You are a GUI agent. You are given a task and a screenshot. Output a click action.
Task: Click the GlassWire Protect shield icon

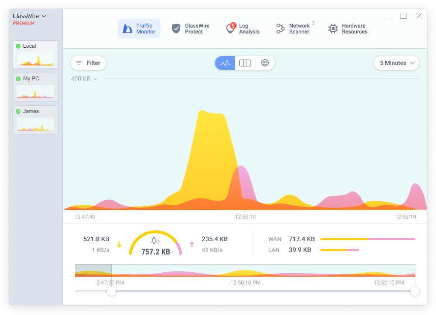(176, 29)
